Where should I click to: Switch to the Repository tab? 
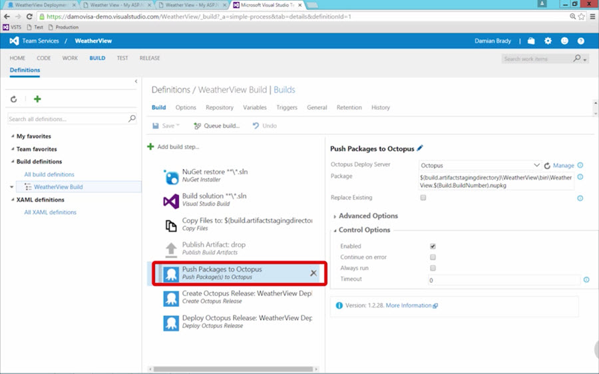click(219, 107)
